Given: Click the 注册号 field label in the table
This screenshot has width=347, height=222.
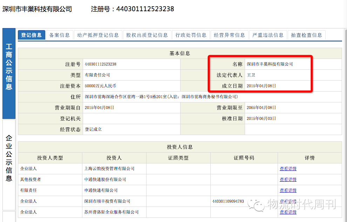Looking at the screenshot, I should [73, 64].
